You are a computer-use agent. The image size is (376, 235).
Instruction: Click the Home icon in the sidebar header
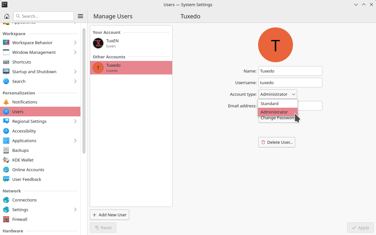[x=6, y=16]
